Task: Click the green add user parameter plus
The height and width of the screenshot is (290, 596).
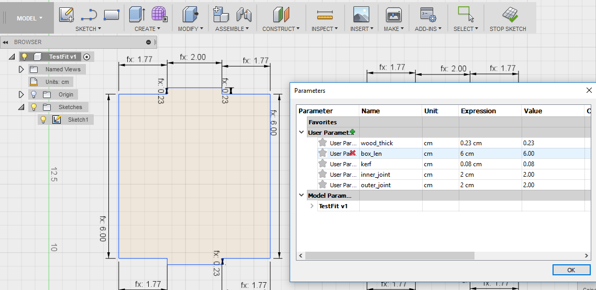Action: coord(354,132)
